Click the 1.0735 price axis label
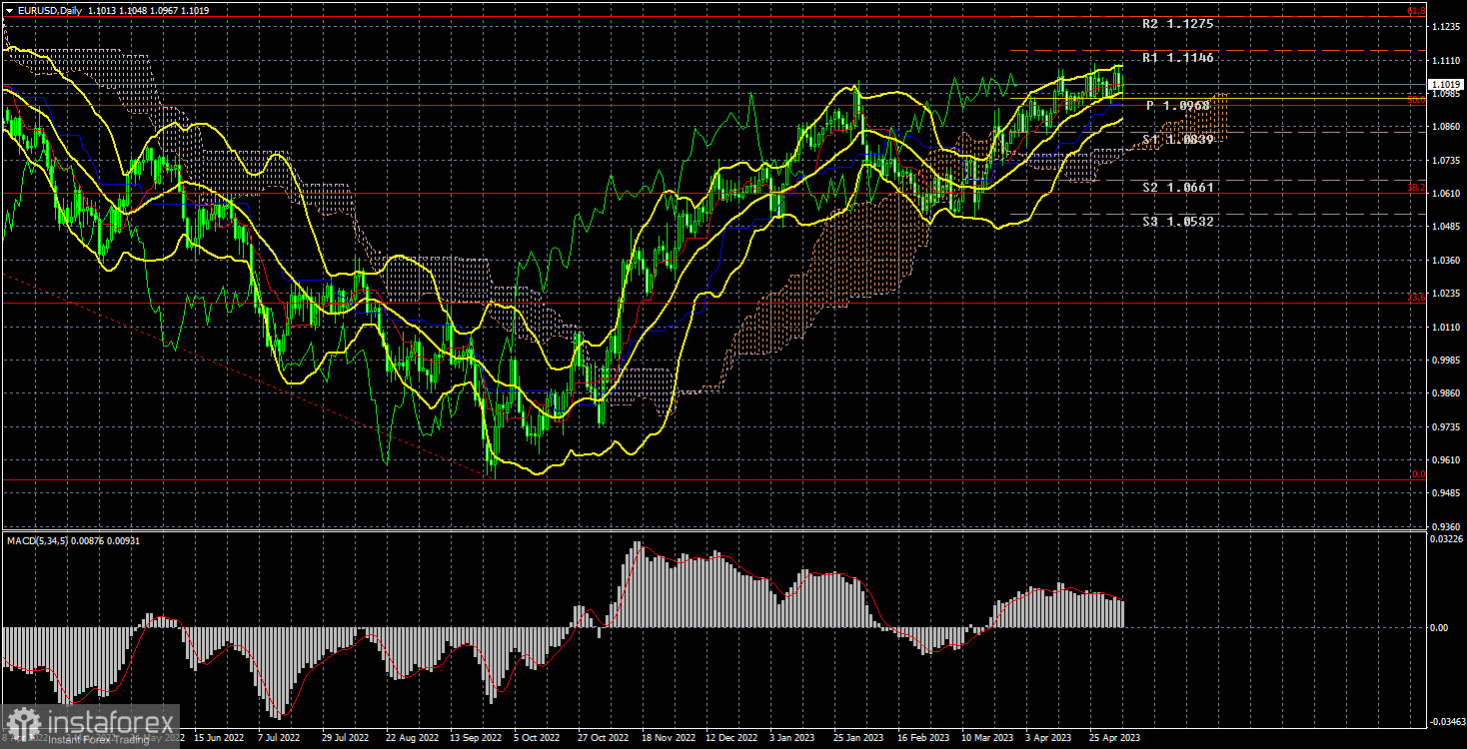This screenshot has width=1467, height=749. tap(1444, 160)
